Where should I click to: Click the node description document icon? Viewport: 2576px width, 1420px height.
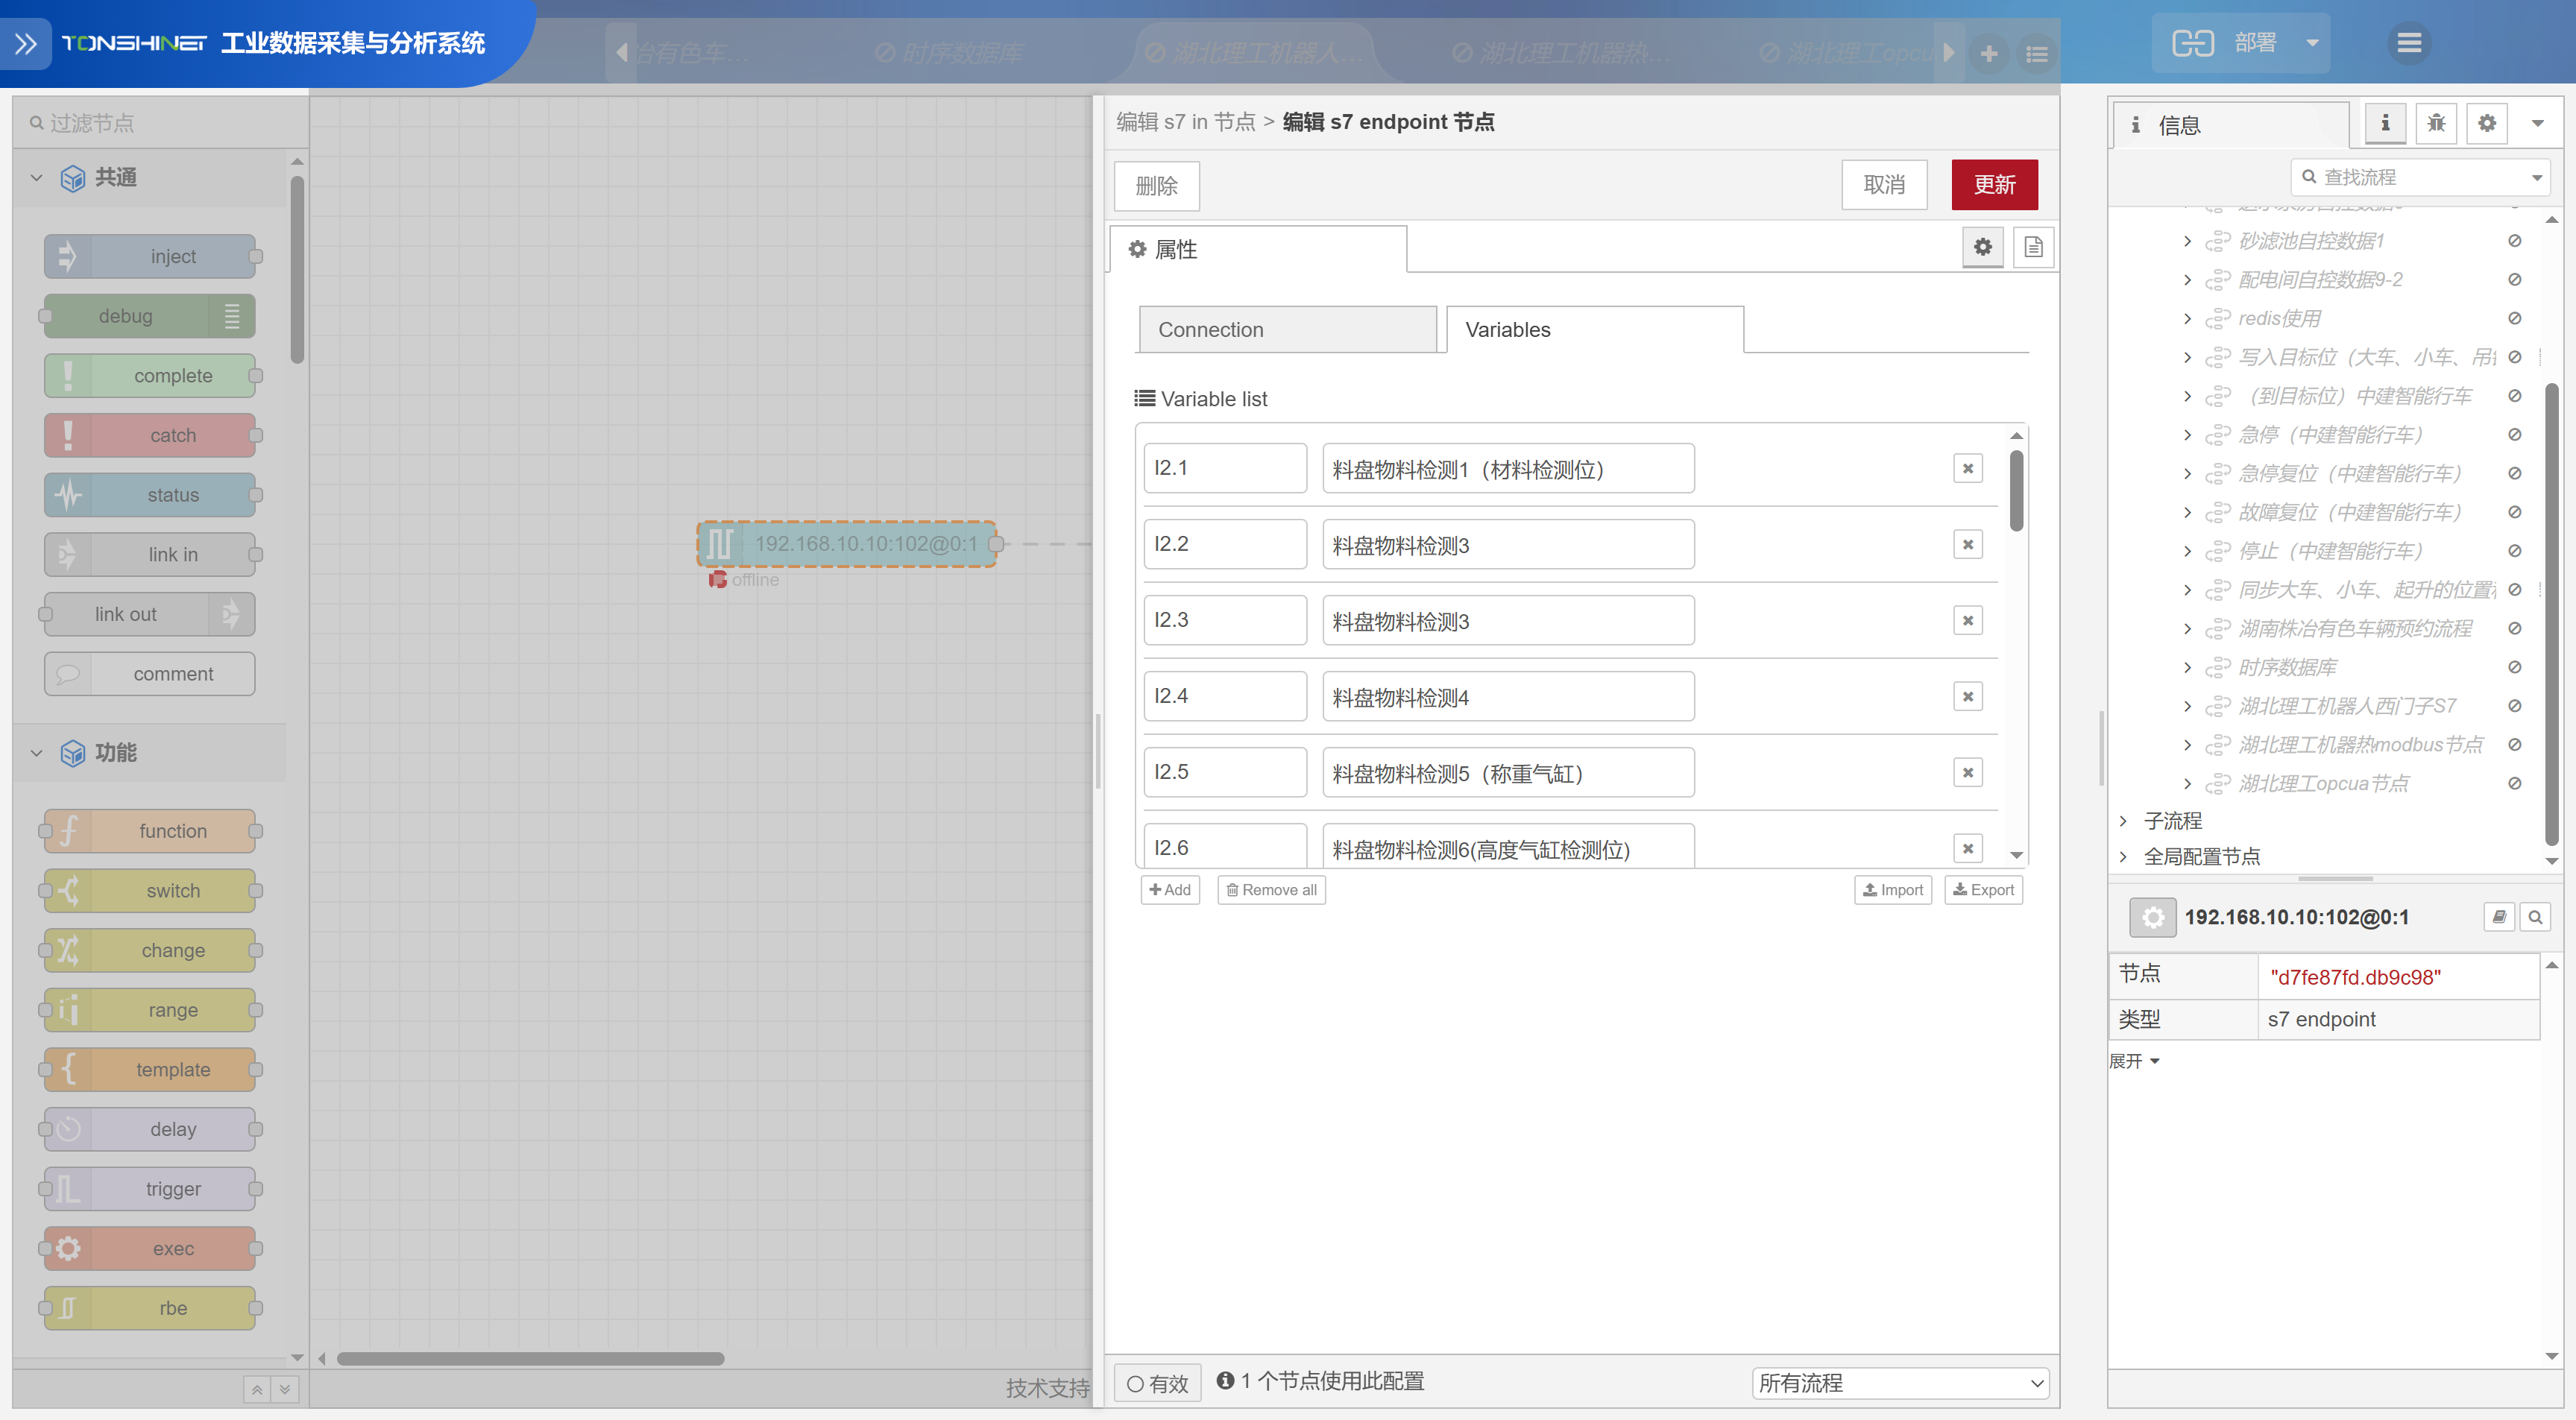(2033, 247)
